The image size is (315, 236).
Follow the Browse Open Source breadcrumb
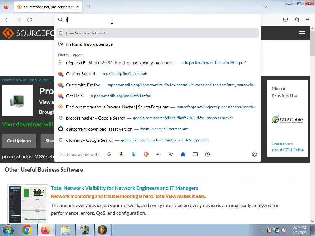pos(32,80)
